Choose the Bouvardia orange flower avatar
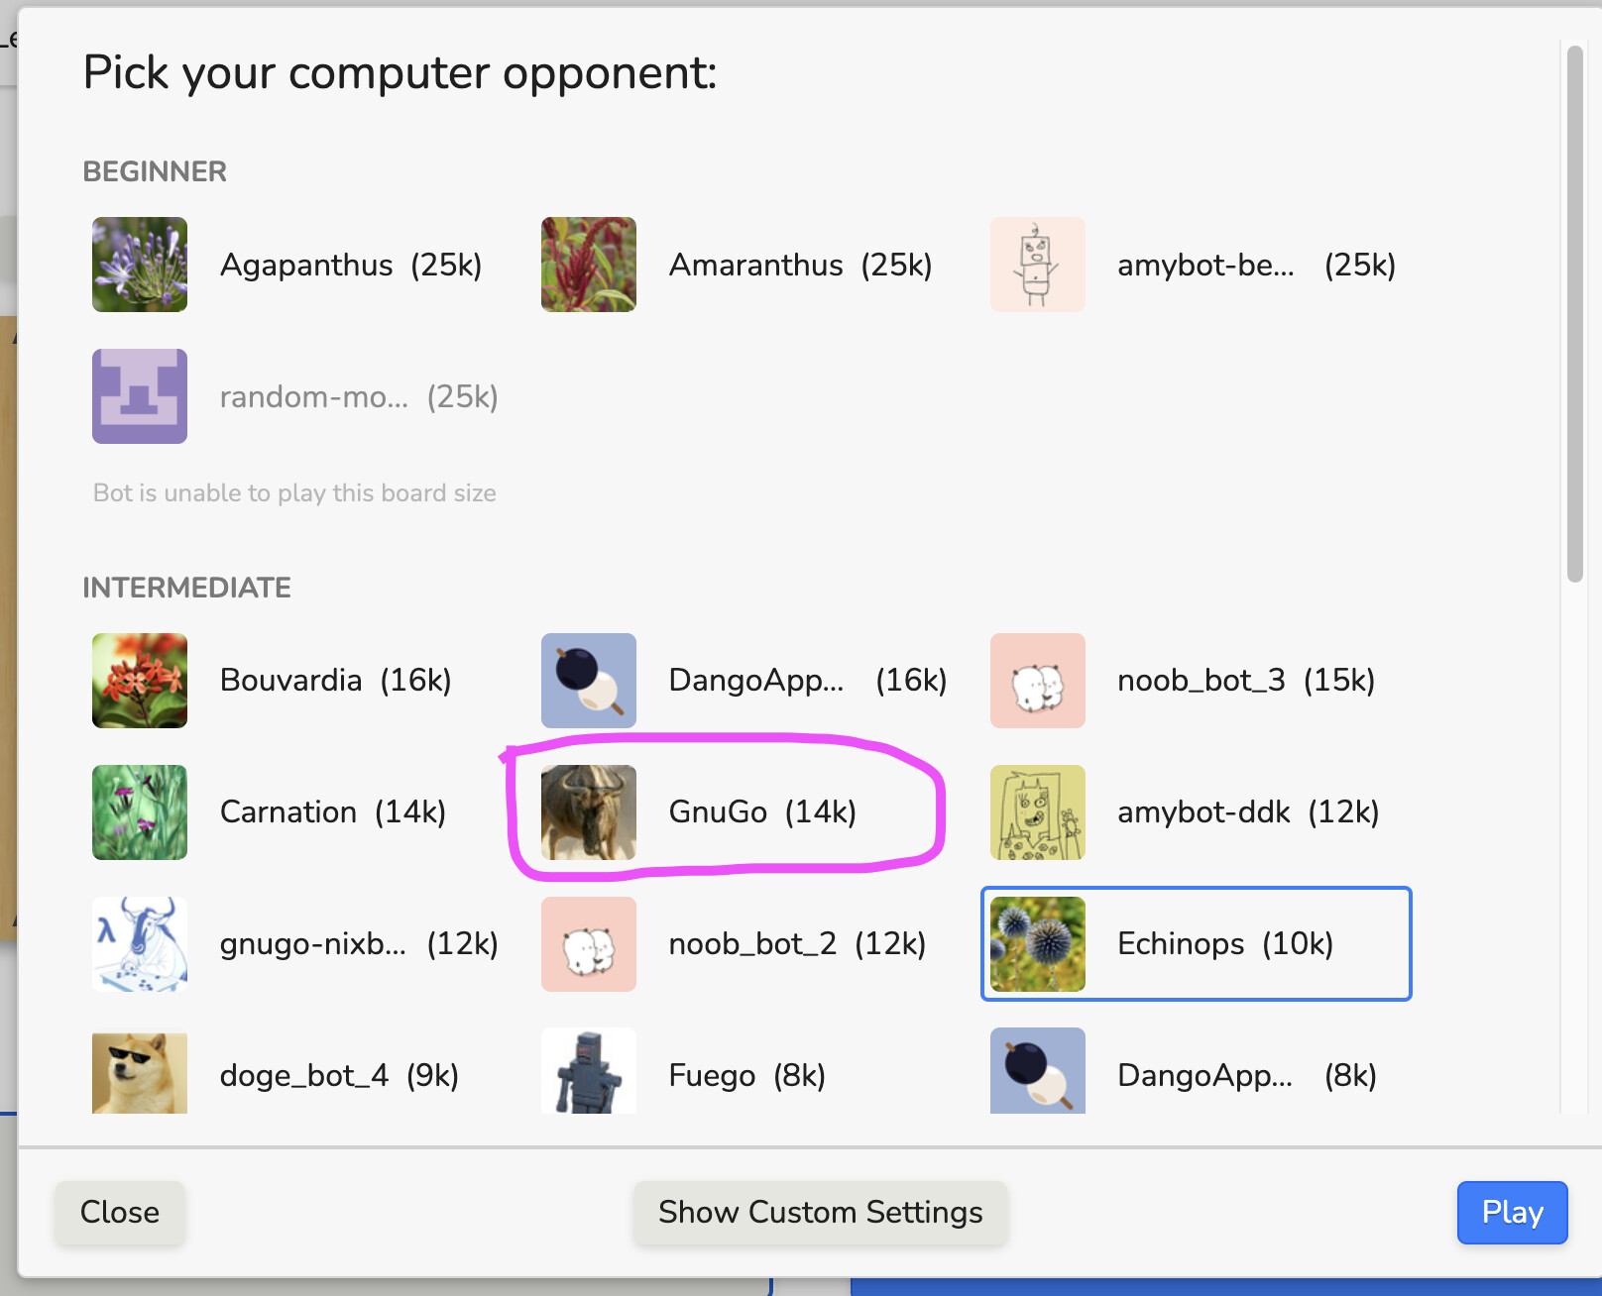 [x=140, y=681]
